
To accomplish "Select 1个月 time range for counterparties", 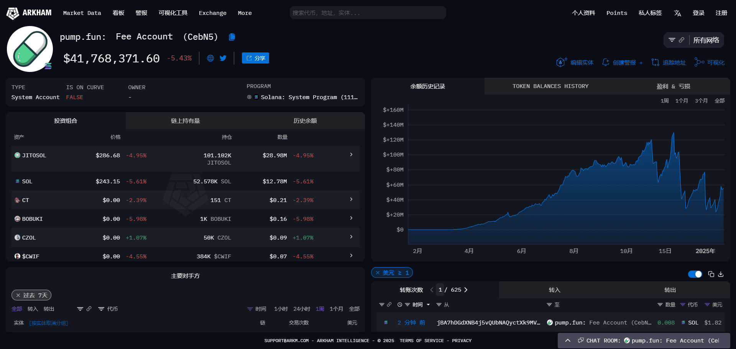I will (337, 309).
